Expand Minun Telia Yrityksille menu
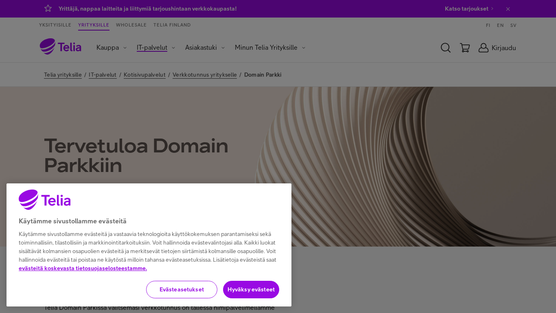Screen dimensions: 556x313 tap(270, 48)
